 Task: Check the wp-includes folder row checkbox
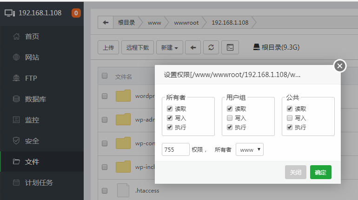click(105, 167)
